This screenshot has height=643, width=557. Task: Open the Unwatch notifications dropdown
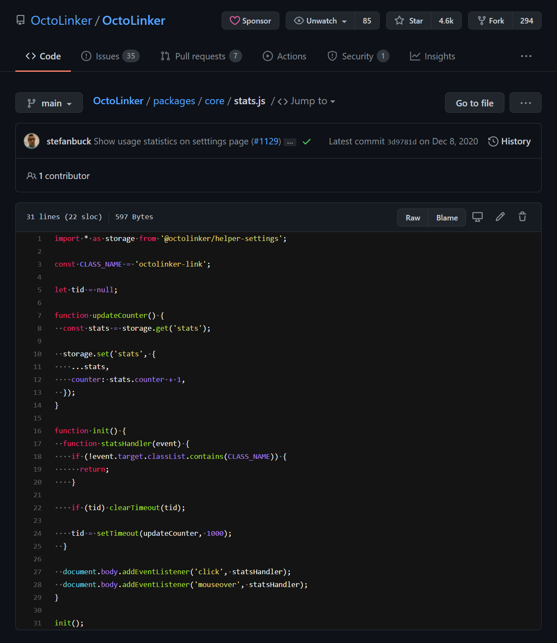320,21
